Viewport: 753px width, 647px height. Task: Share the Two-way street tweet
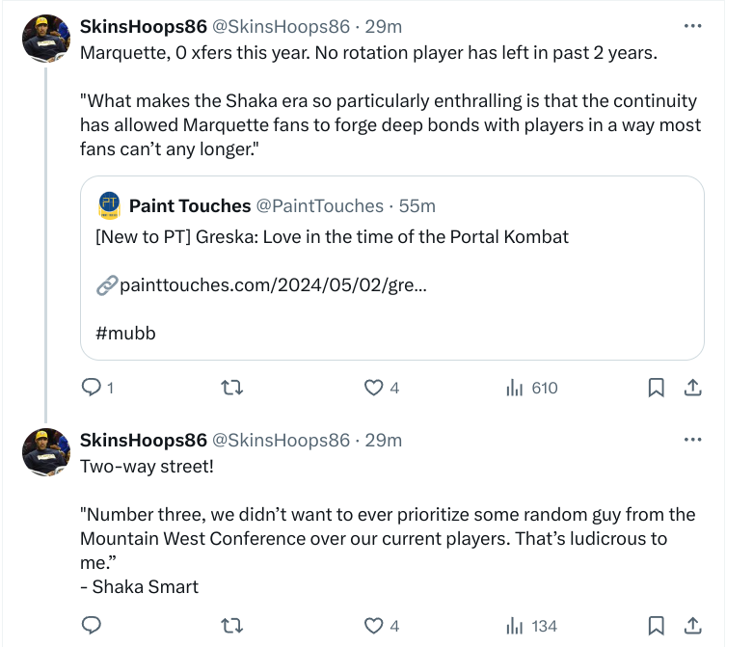point(692,626)
